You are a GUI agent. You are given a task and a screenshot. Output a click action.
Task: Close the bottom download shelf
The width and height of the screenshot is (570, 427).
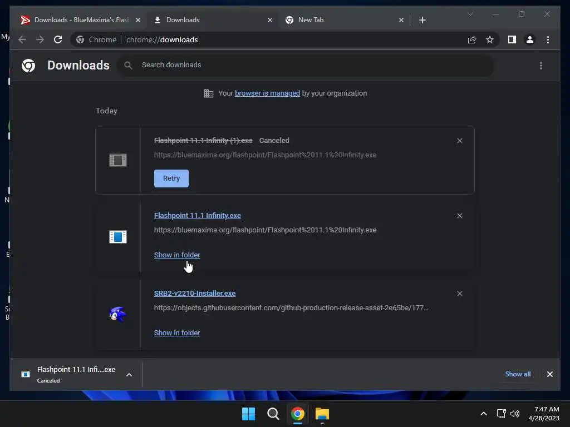click(x=549, y=374)
